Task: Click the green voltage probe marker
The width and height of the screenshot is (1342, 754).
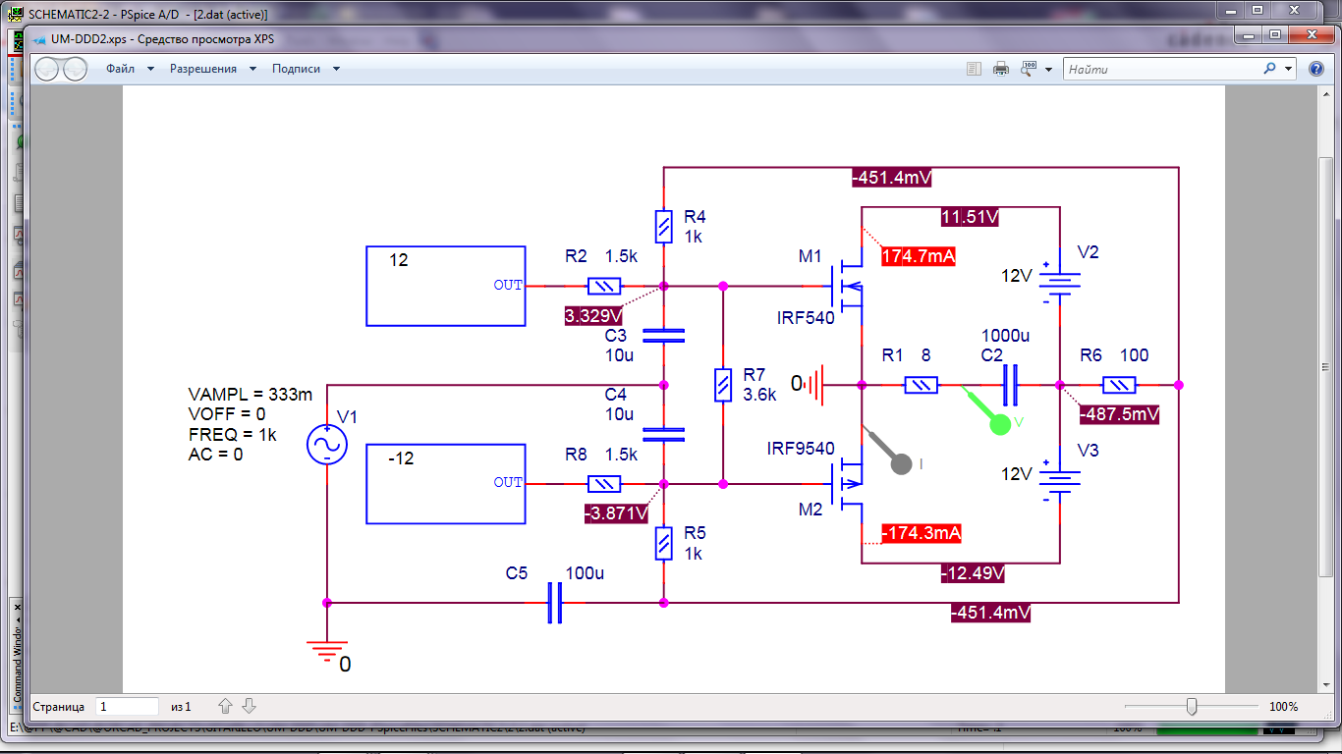Action: (998, 422)
